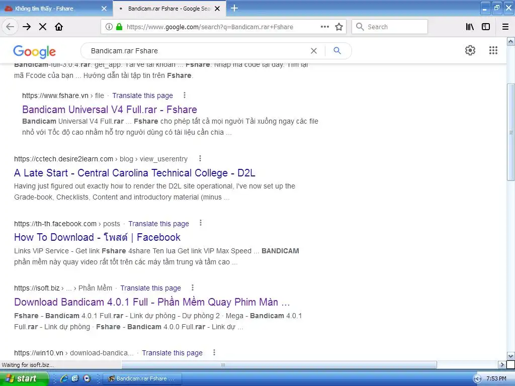Open more options for win10.vn result

(x=214, y=352)
